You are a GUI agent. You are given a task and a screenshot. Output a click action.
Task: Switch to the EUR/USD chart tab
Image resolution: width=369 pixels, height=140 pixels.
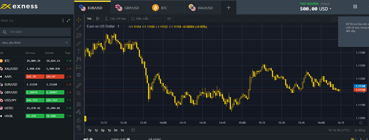pos(92,8)
